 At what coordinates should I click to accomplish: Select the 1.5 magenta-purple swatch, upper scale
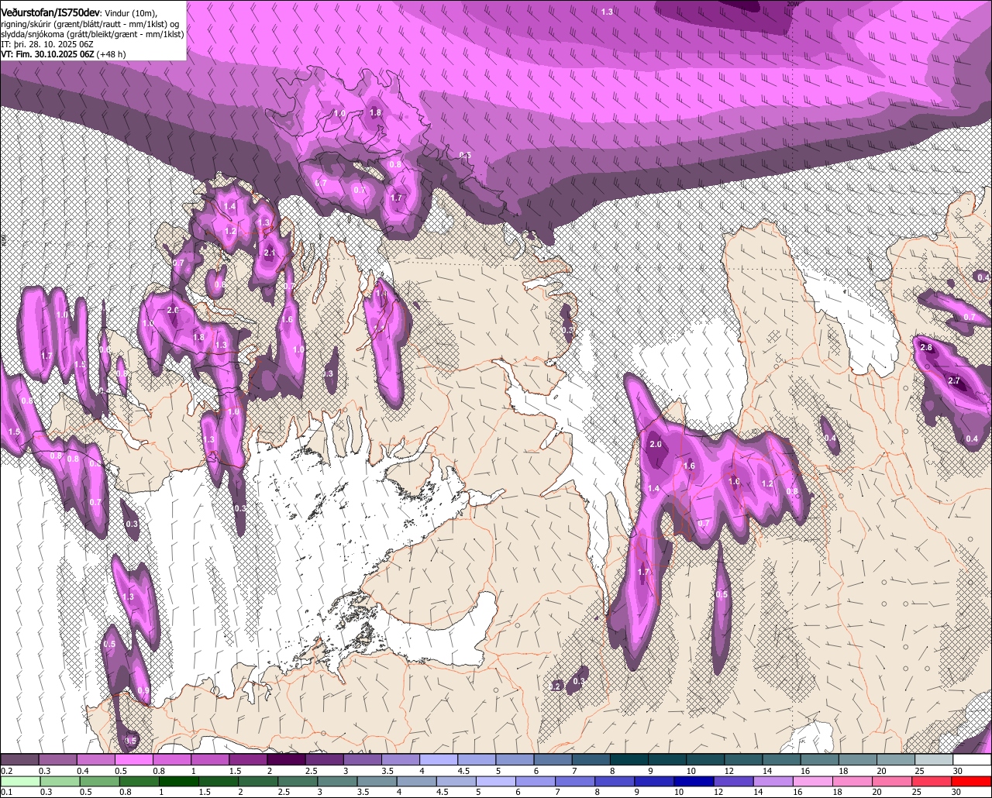click(x=248, y=760)
